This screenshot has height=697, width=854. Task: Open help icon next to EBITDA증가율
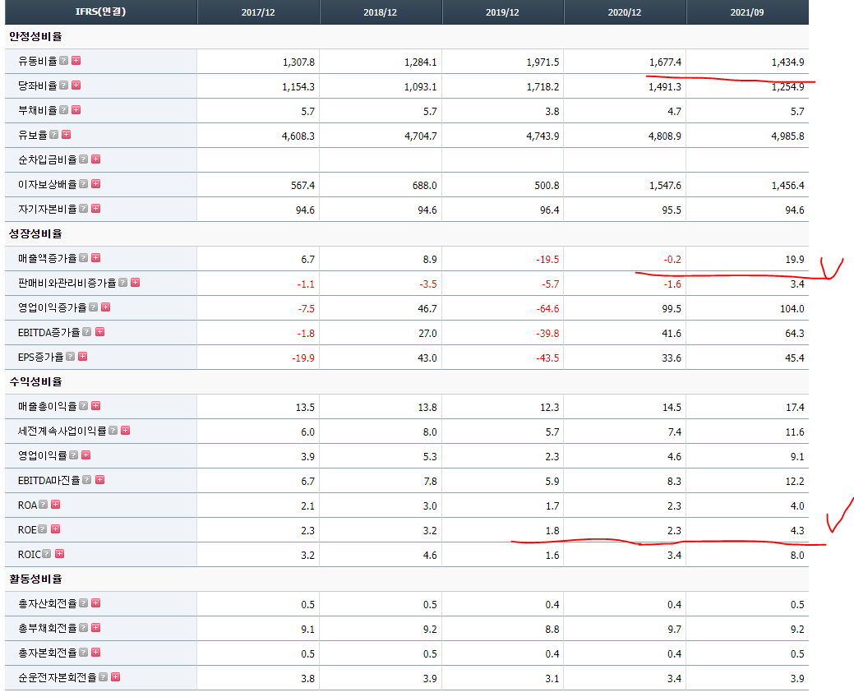(x=87, y=331)
